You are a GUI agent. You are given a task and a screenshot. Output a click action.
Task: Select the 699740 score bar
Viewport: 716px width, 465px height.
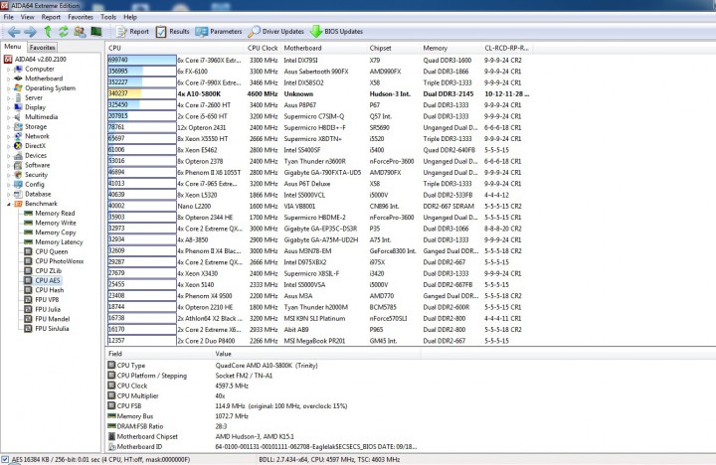tap(142, 60)
